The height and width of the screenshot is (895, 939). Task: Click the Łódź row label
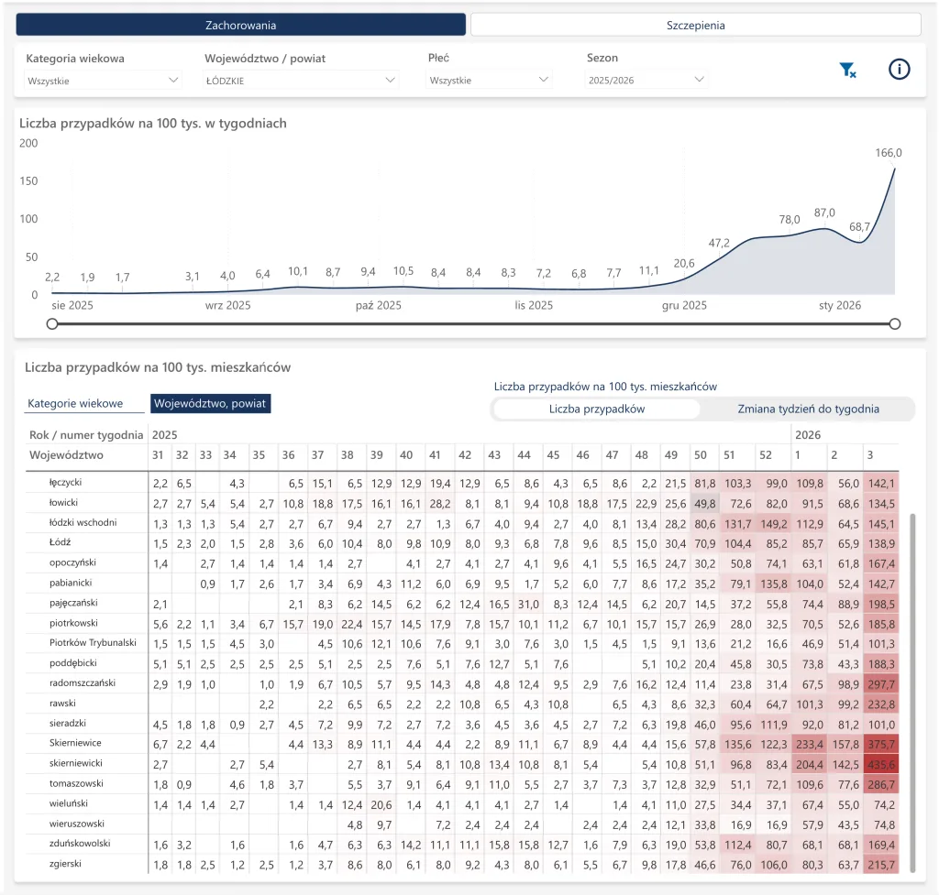point(60,542)
